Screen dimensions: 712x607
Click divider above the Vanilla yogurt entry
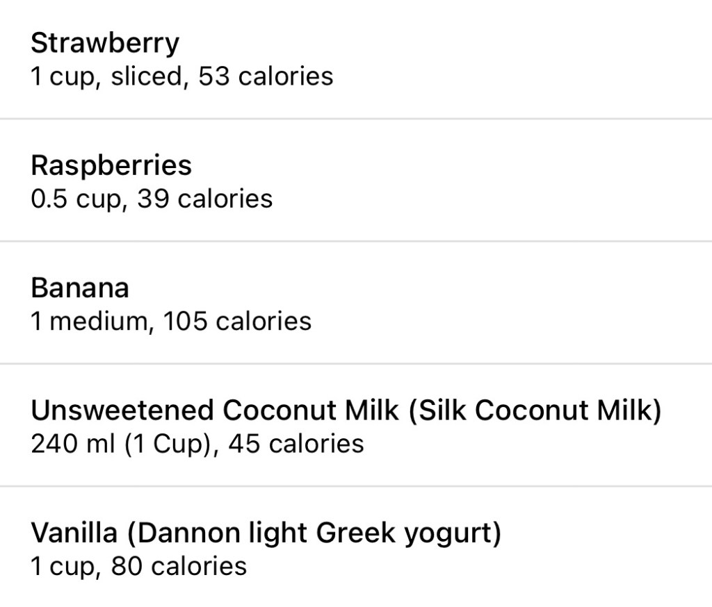pos(356,486)
